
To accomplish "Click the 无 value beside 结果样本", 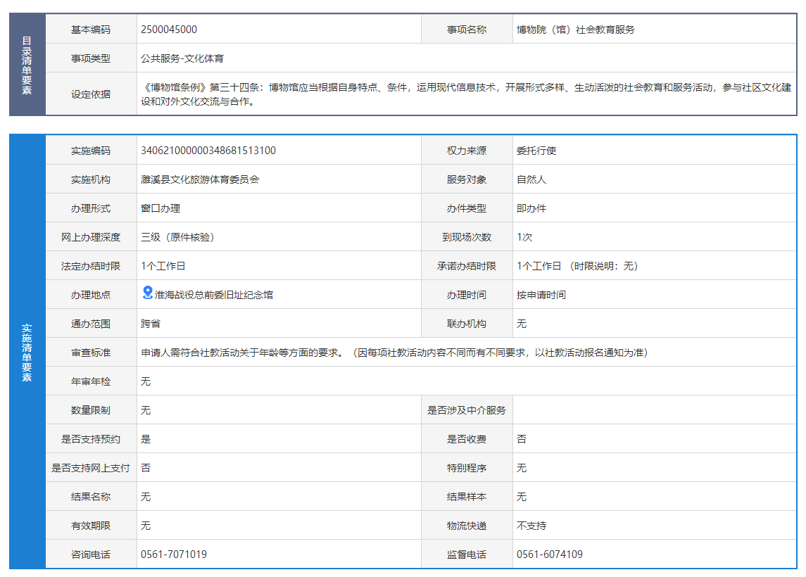I will 522,496.
